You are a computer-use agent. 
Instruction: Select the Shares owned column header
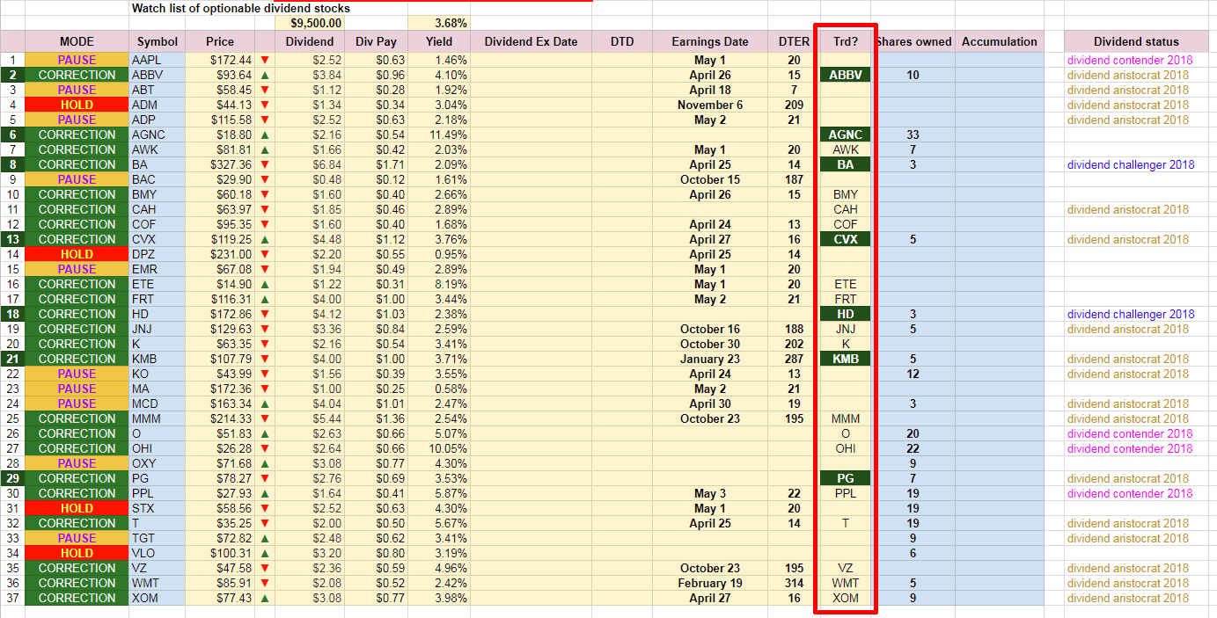pyautogui.click(x=913, y=41)
